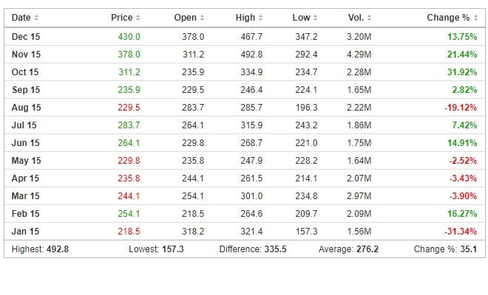The image size is (488, 295).
Task: Sort by the Change % header text
Action: point(448,18)
